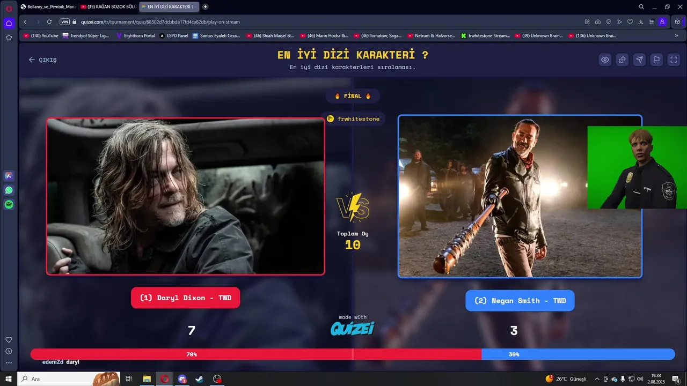This screenshot has width=687, height=386.
Task: Search tabs with magnifier icon
Action: 641,7
